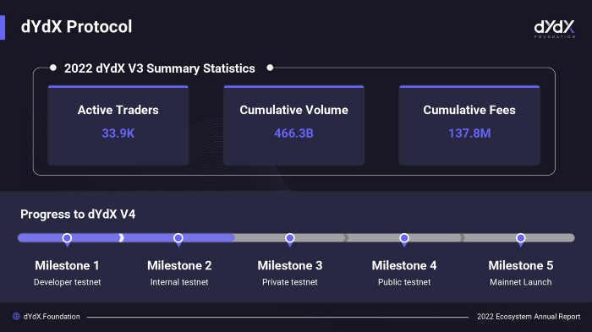Viewport: 592px width, 332px height.
Task: Click the Mainnet Launch label
Action: 521,282
